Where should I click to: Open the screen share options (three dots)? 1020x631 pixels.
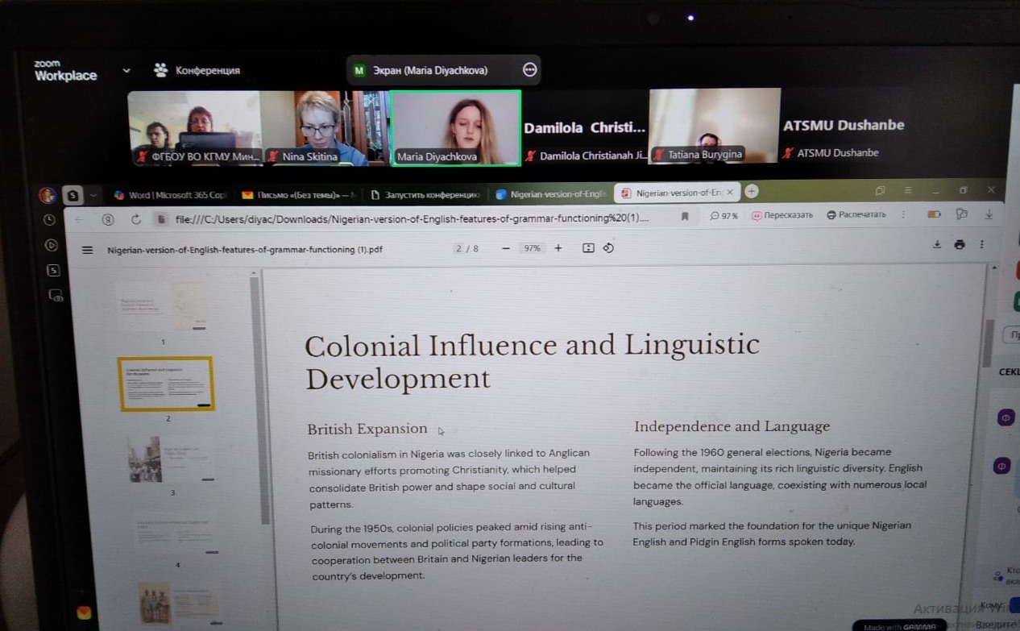click(x=529, y=70)
